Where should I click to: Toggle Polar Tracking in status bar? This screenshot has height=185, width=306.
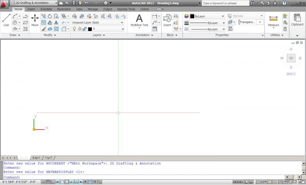coord(57,182)
